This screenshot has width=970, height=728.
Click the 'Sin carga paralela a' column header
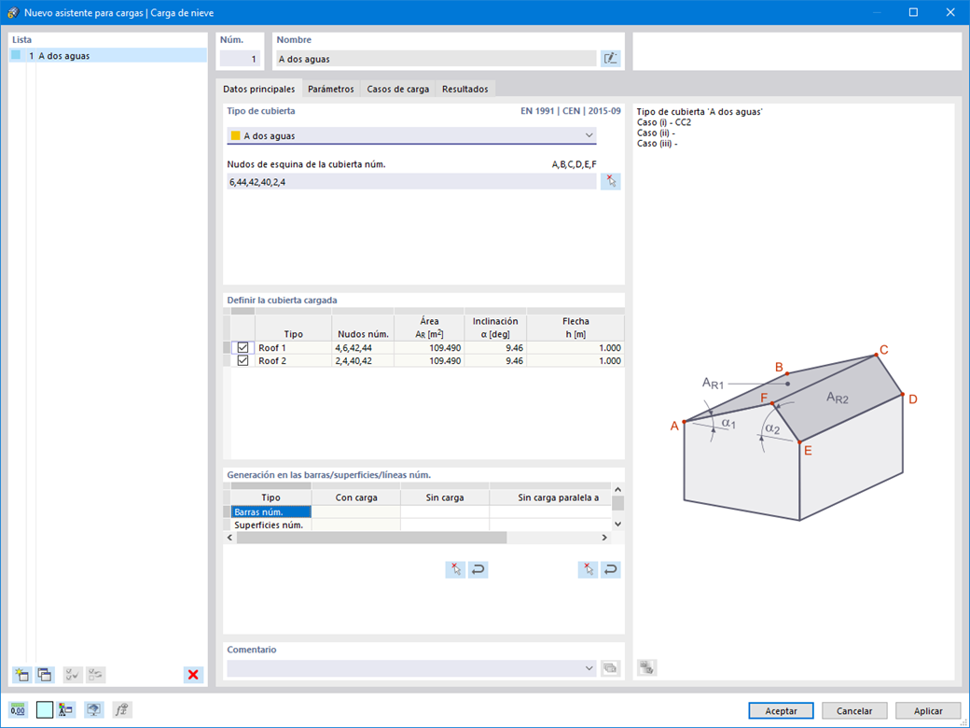tap(550, 497)
